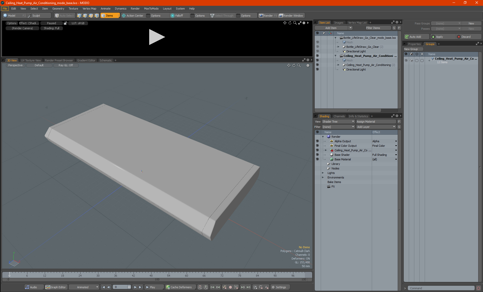
Task: Open the Shader Tree view dropdown
Action: pos(338,122)
